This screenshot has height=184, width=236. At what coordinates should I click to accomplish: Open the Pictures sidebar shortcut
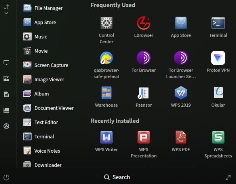click(6, 79)
